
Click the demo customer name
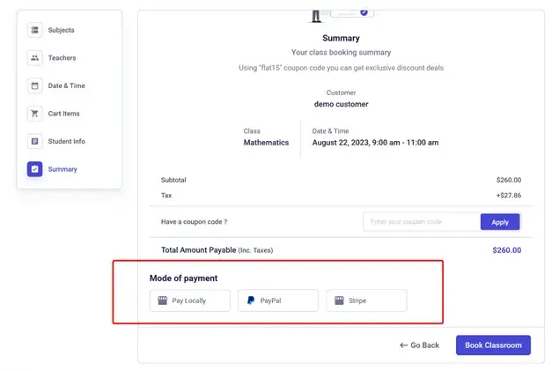click(341, 104)
